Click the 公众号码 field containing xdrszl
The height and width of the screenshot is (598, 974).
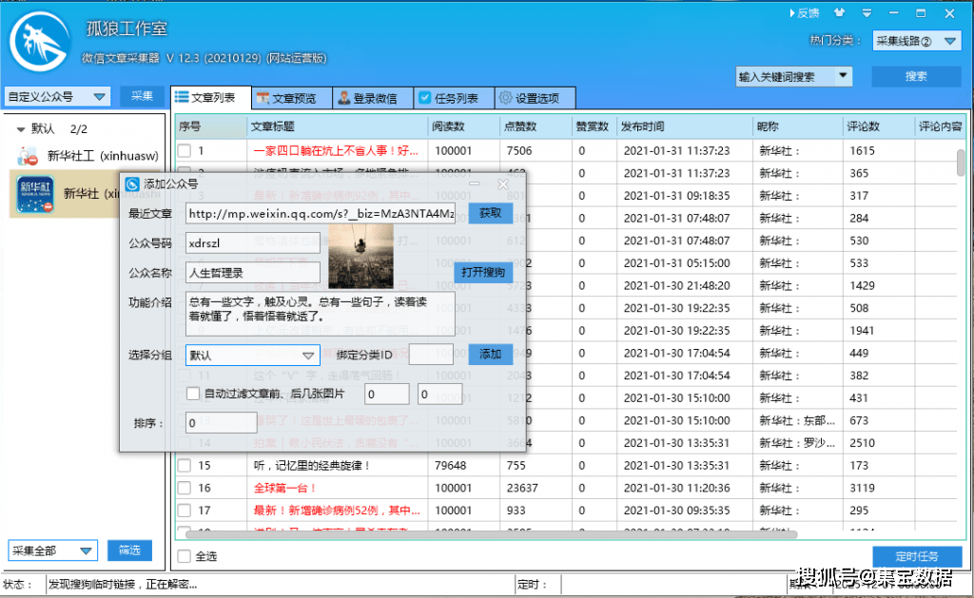tap(253, 242)
